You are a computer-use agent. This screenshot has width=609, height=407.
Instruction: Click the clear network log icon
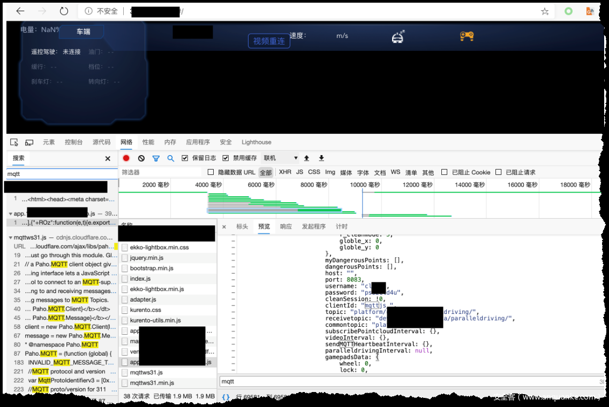[141, 158]
